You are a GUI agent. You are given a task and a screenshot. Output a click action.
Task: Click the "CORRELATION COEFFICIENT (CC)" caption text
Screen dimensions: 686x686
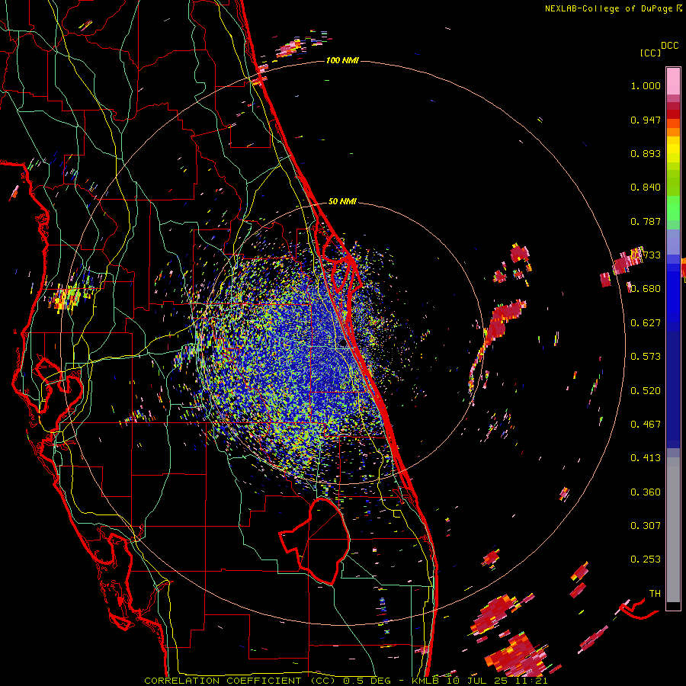click(x=240, y=681)
